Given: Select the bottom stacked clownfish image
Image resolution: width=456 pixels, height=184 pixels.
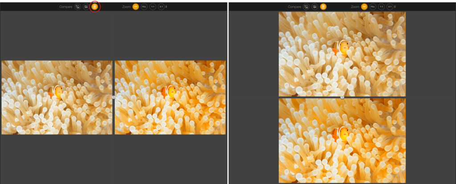Looking at the screenshot, I should point(342,140).
